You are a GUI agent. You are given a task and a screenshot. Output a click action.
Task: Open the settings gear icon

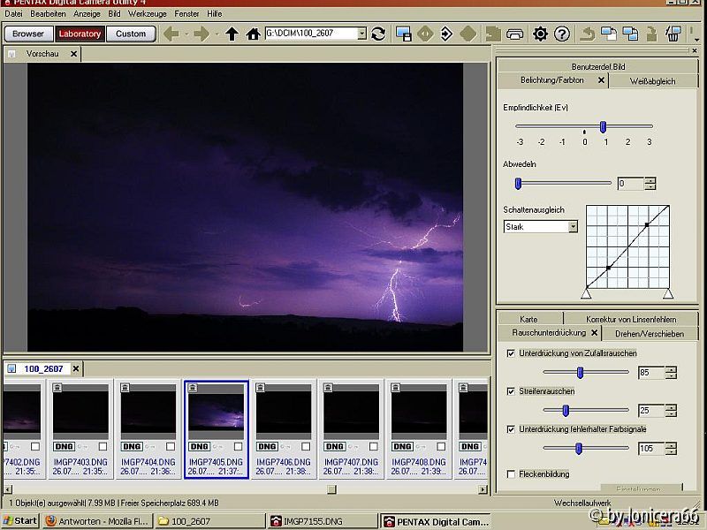[x=540, y=34]
